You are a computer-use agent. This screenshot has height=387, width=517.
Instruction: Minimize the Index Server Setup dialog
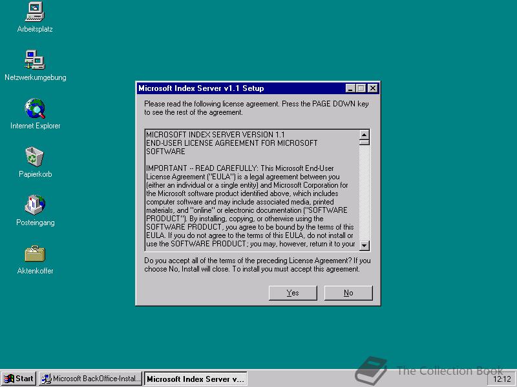pos(350,88)
